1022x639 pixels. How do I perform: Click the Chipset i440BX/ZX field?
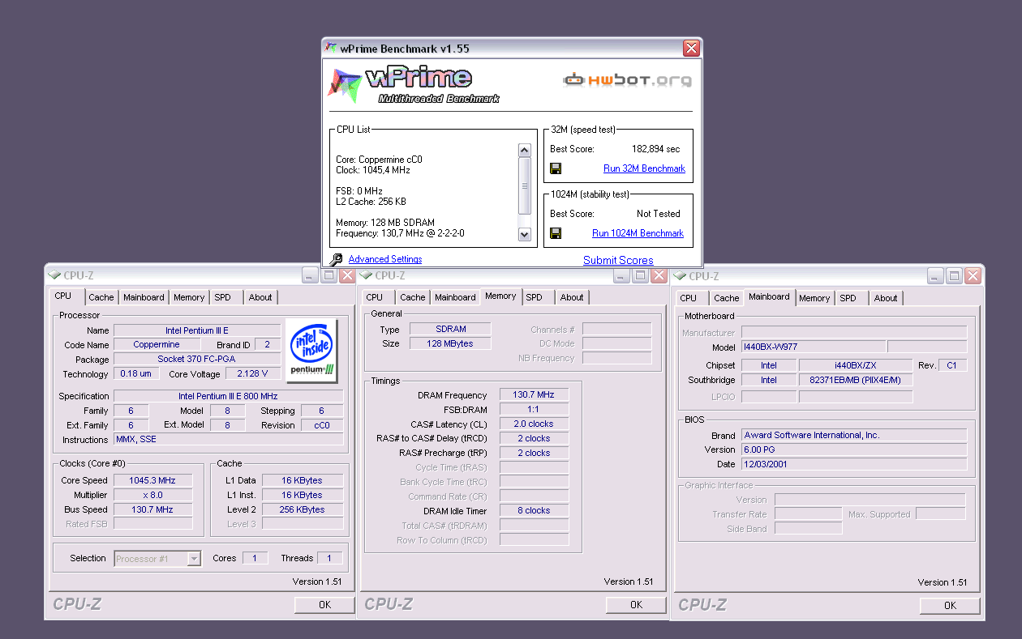(x=856, y=365)
